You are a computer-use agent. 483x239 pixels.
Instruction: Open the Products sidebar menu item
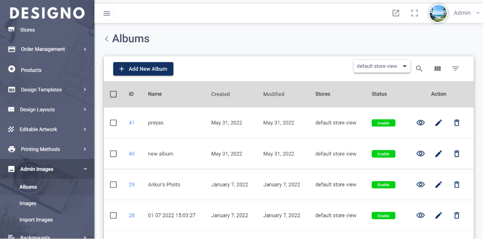[x=31, y=70]
